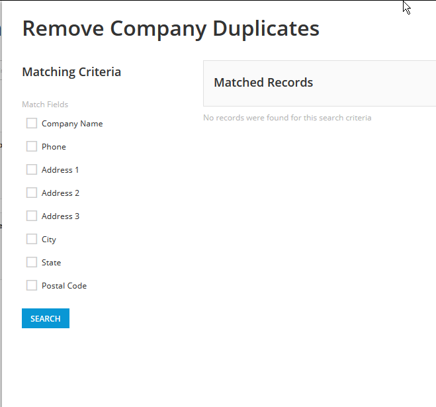436x407 pixels.
Task: Click the blue SEARCH button
Action: point(46,318)
